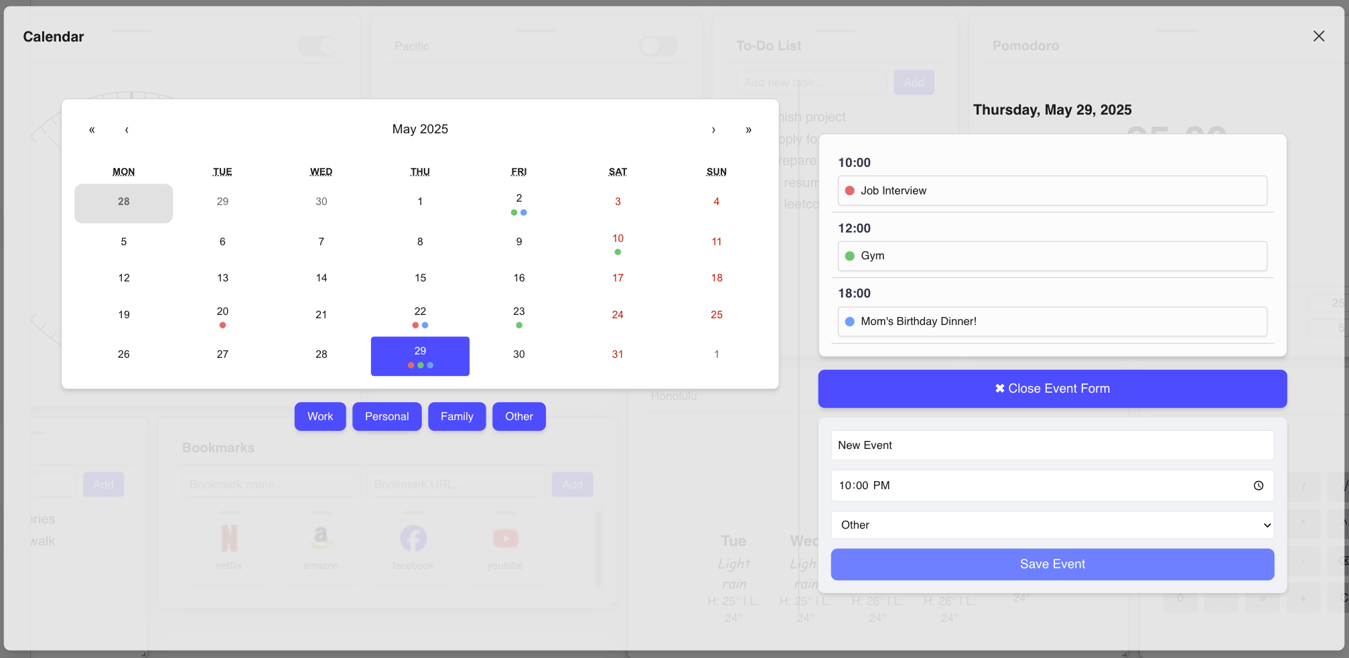Select May 22 on the calendar
The image size is (1349, 658).
point(420,316)
